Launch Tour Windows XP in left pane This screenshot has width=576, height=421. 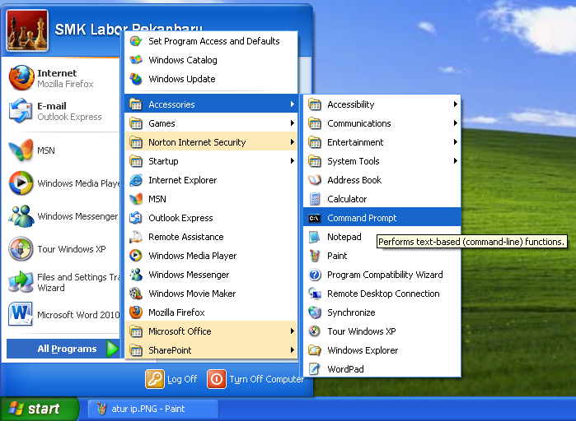pyautogui.click(x=62, y=249)
